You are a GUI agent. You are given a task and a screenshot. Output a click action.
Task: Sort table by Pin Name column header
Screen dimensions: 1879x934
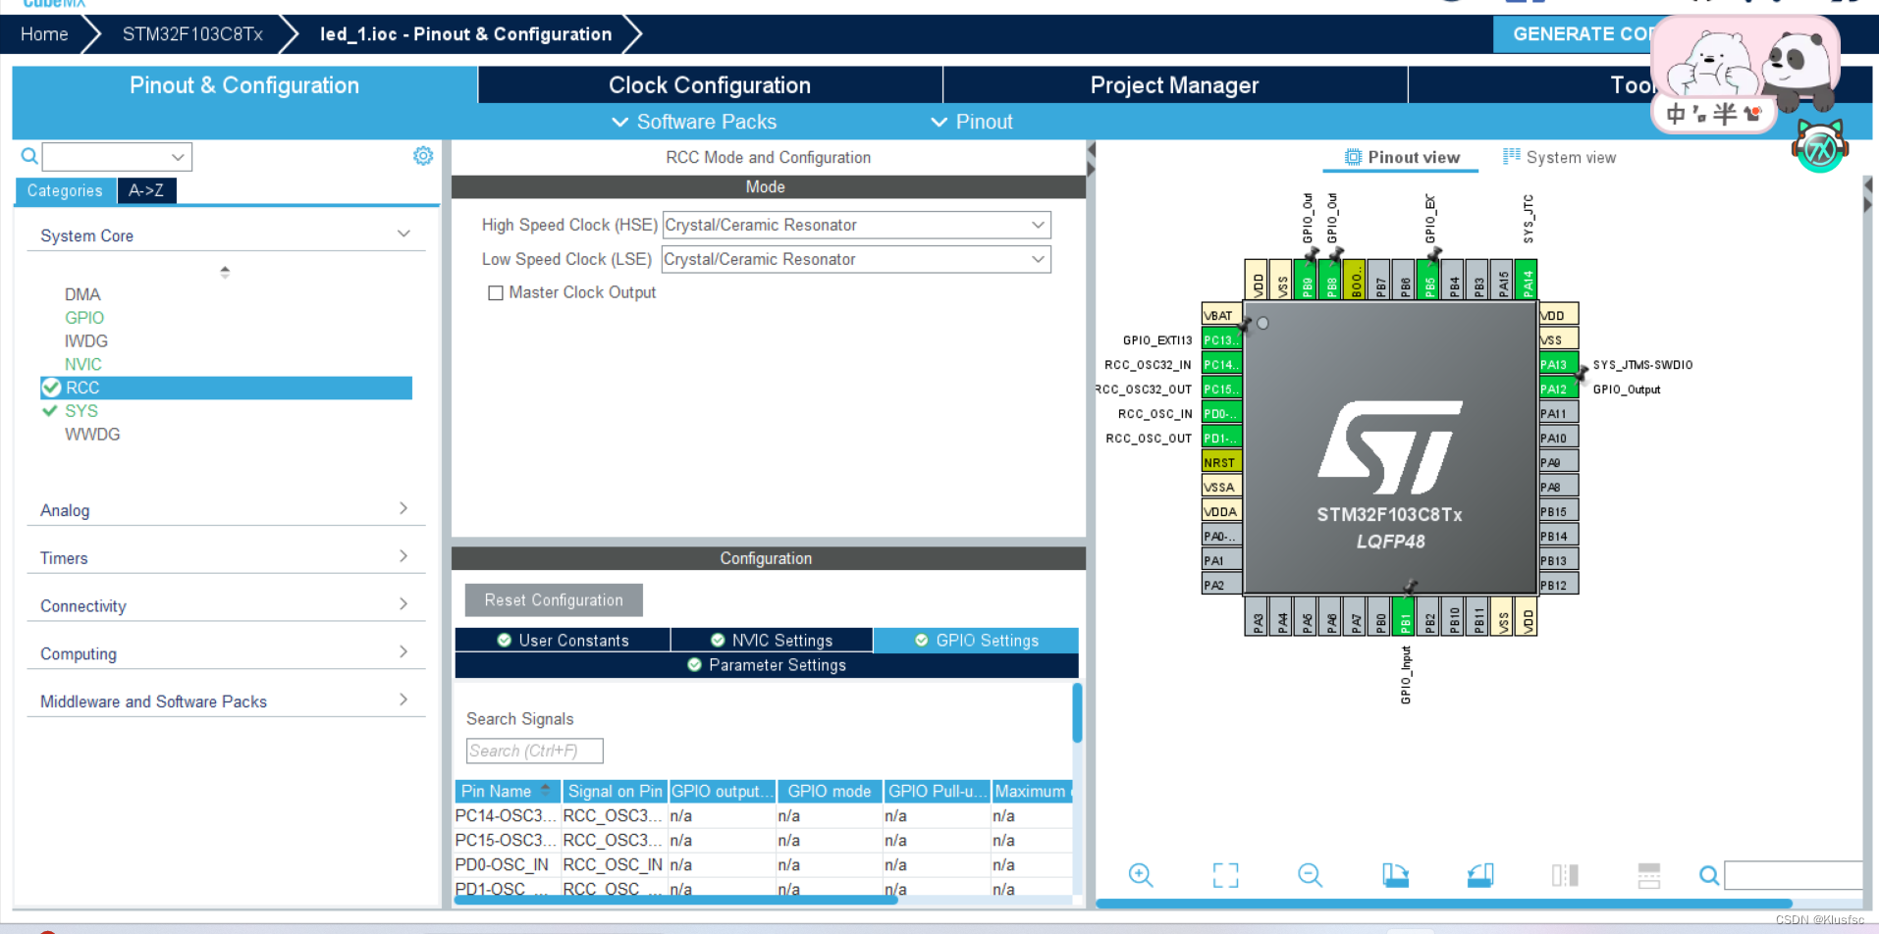click(x=508, y=791)
